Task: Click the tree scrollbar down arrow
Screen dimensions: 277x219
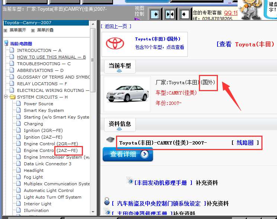Action: [93, 212]
